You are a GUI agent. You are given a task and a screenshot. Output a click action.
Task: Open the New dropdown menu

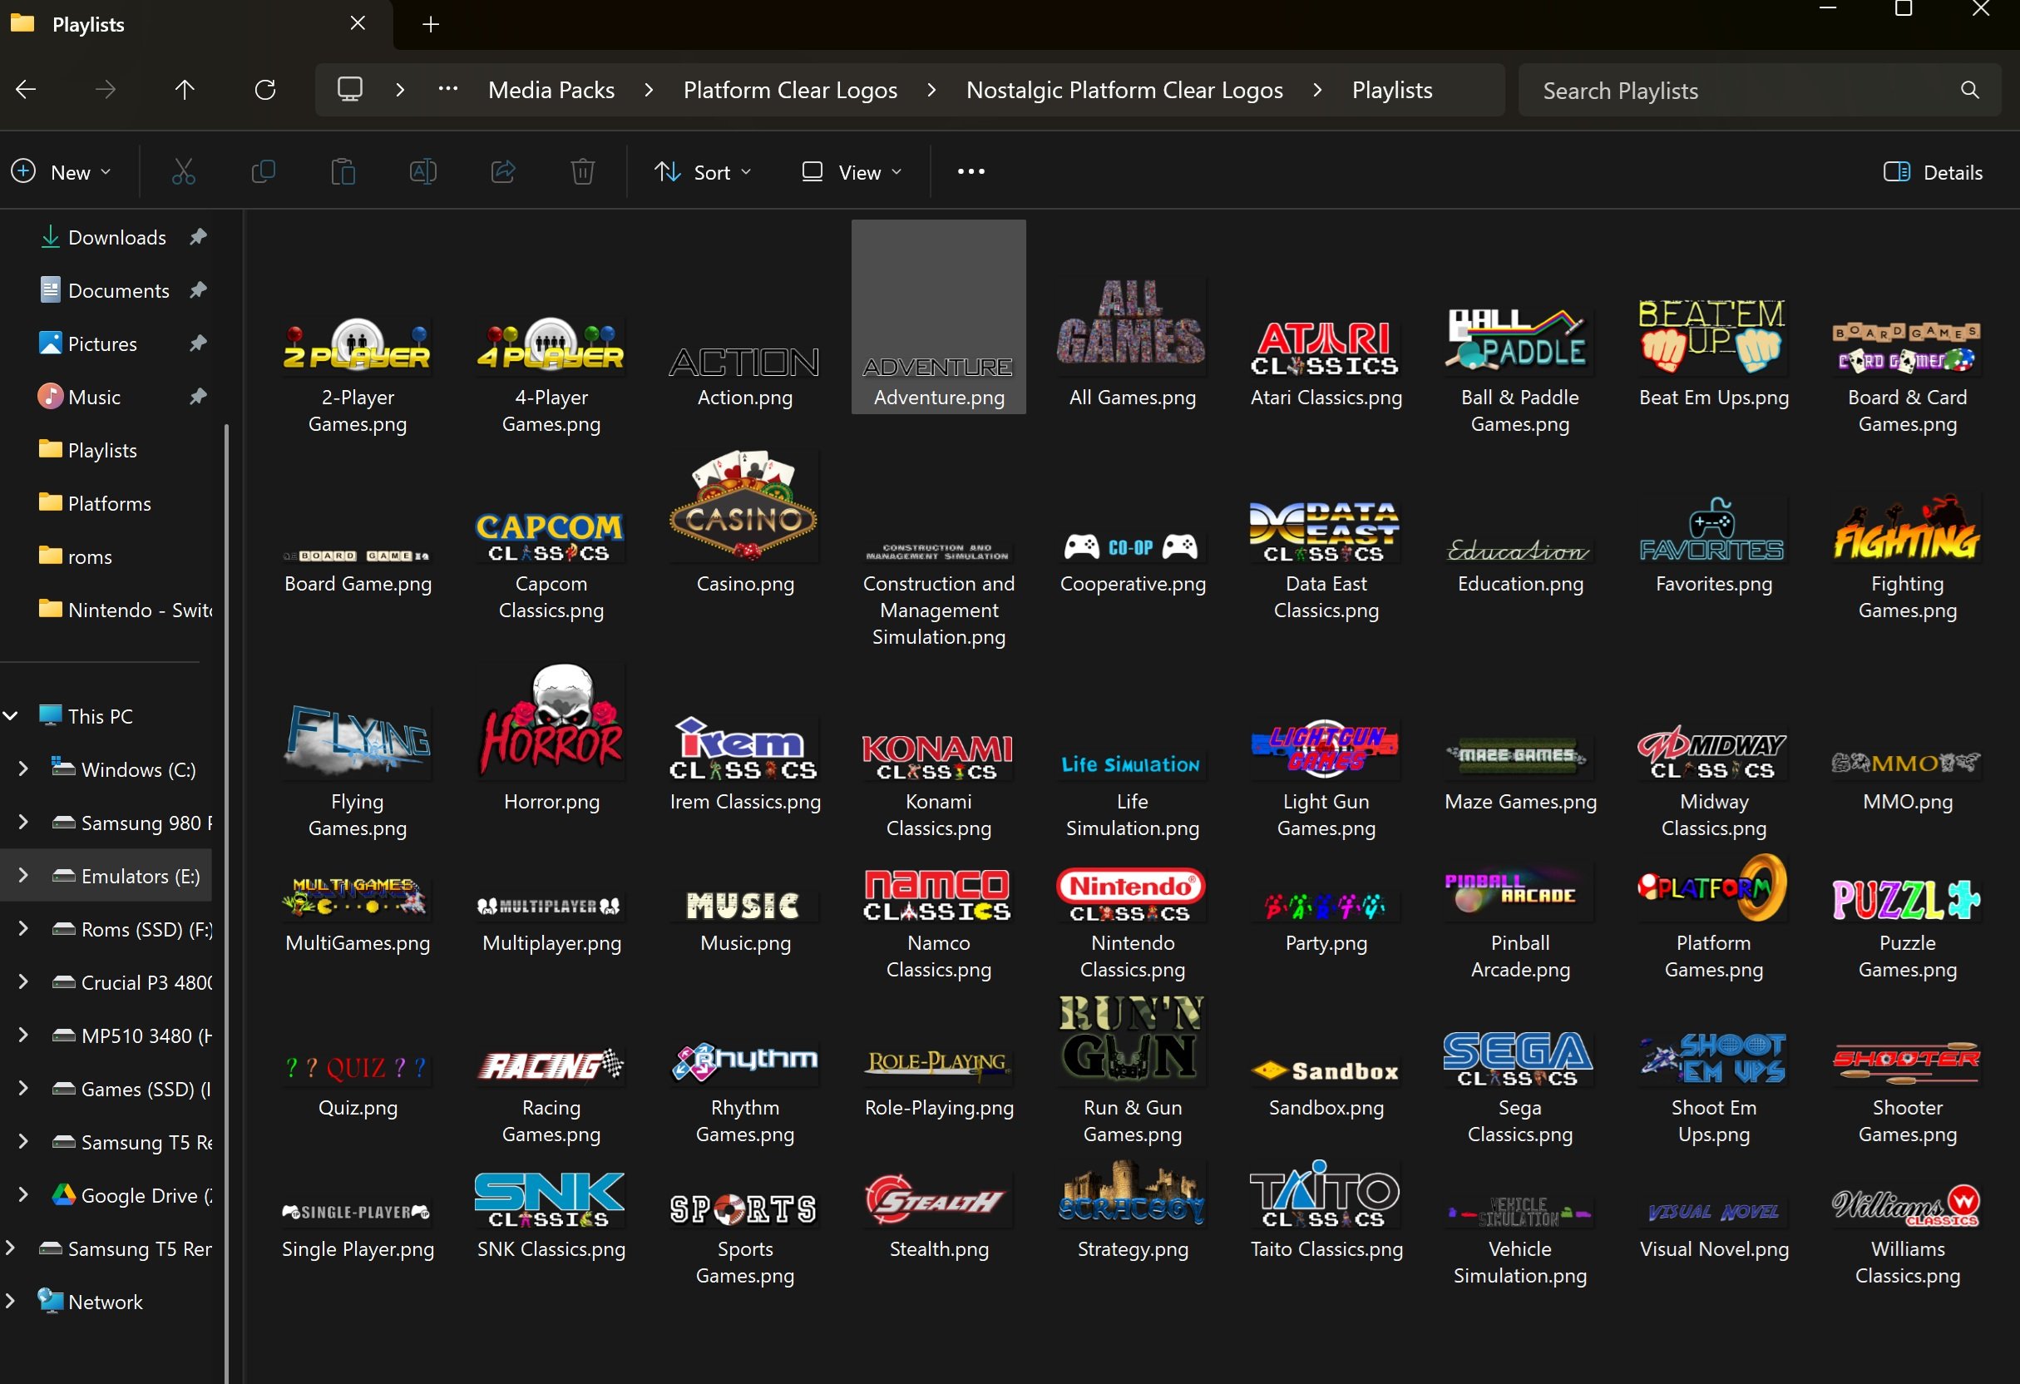(x=61, y=172)
